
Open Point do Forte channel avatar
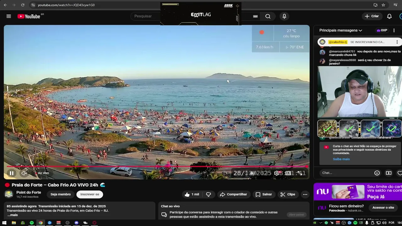[9, 194]
